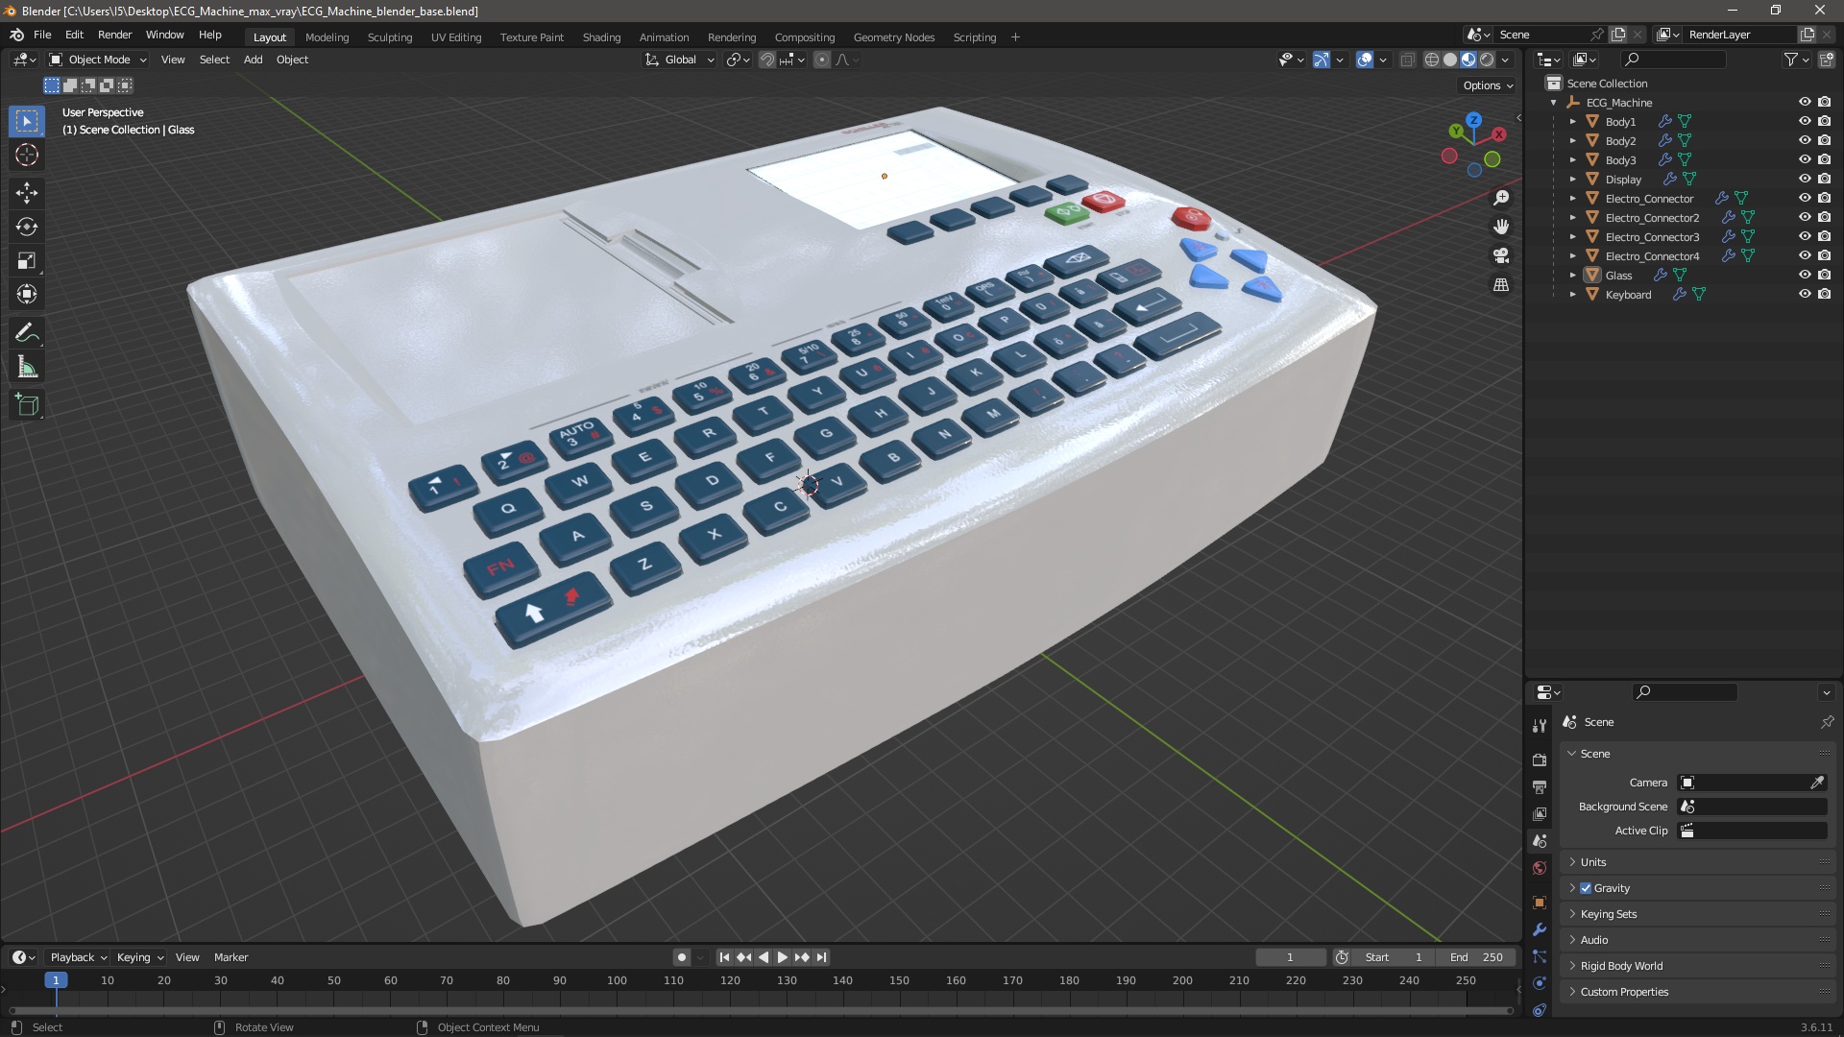Select the Transform tool

(27, 294)
